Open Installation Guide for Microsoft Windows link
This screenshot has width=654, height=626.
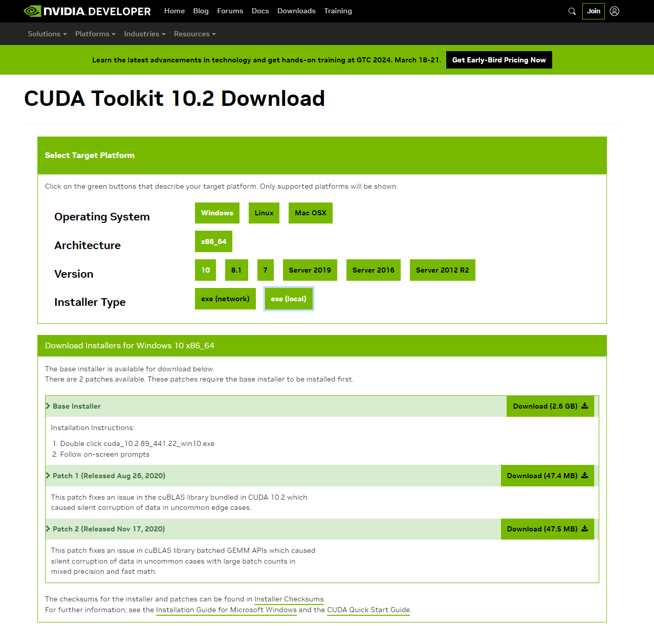point(226,610)
